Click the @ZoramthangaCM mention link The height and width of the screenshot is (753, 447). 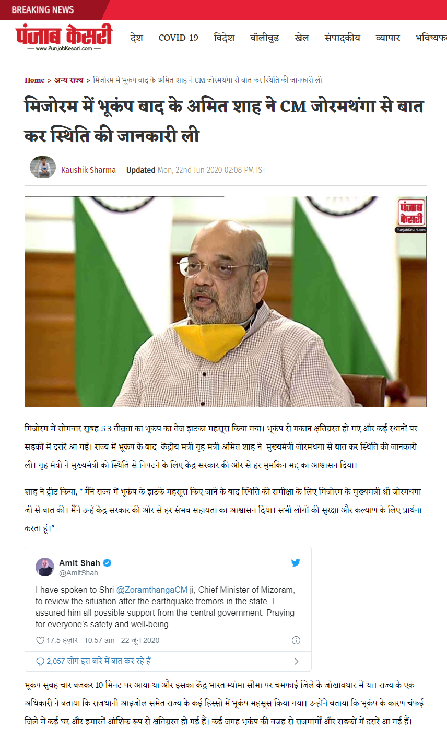click(151, 590)
